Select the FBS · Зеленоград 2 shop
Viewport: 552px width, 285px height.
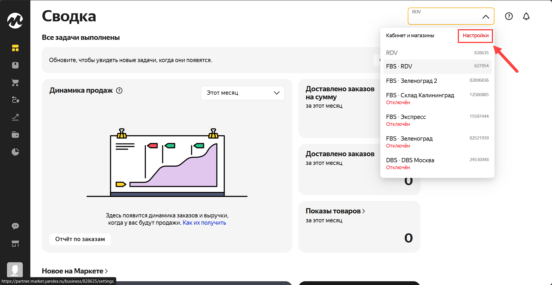coord(437,81)
